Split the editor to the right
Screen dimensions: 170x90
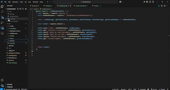pos(164,6)
